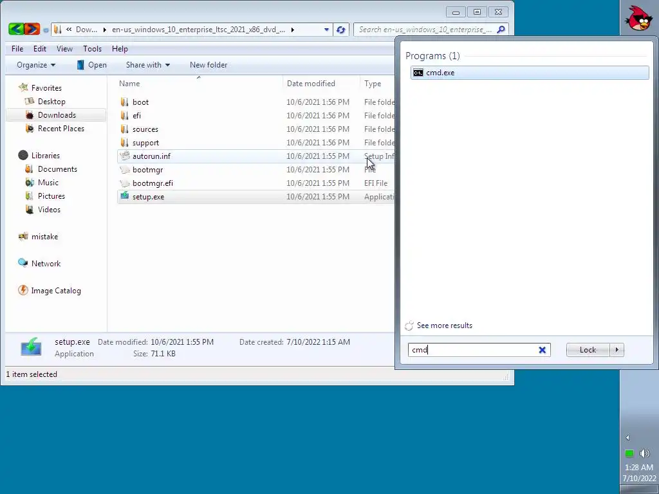Click the Libraries icon in sidebar

point(23,155)
